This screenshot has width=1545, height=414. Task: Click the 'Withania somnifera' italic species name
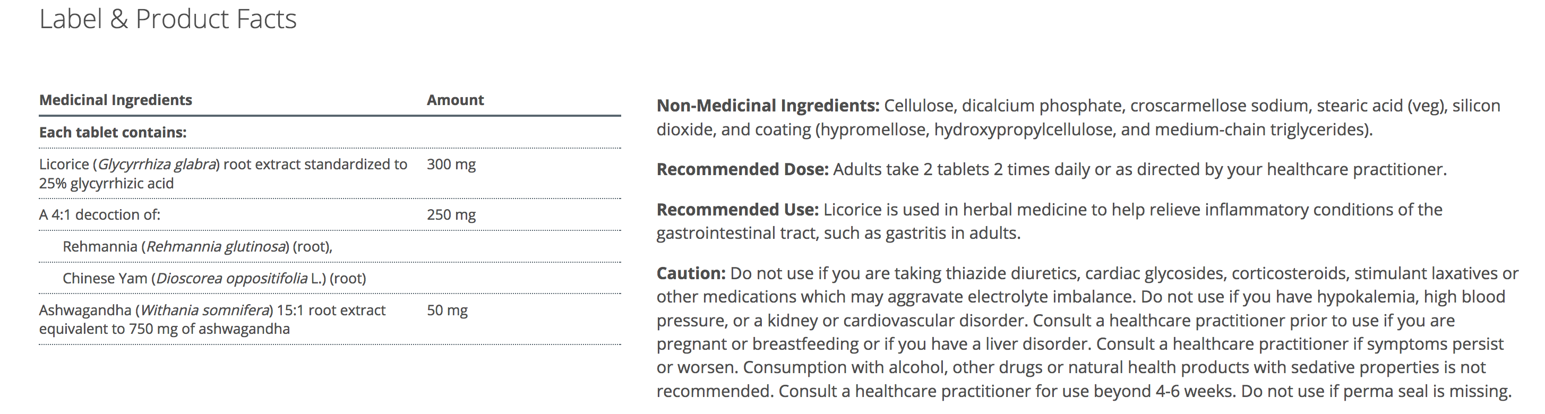point(204,310)
